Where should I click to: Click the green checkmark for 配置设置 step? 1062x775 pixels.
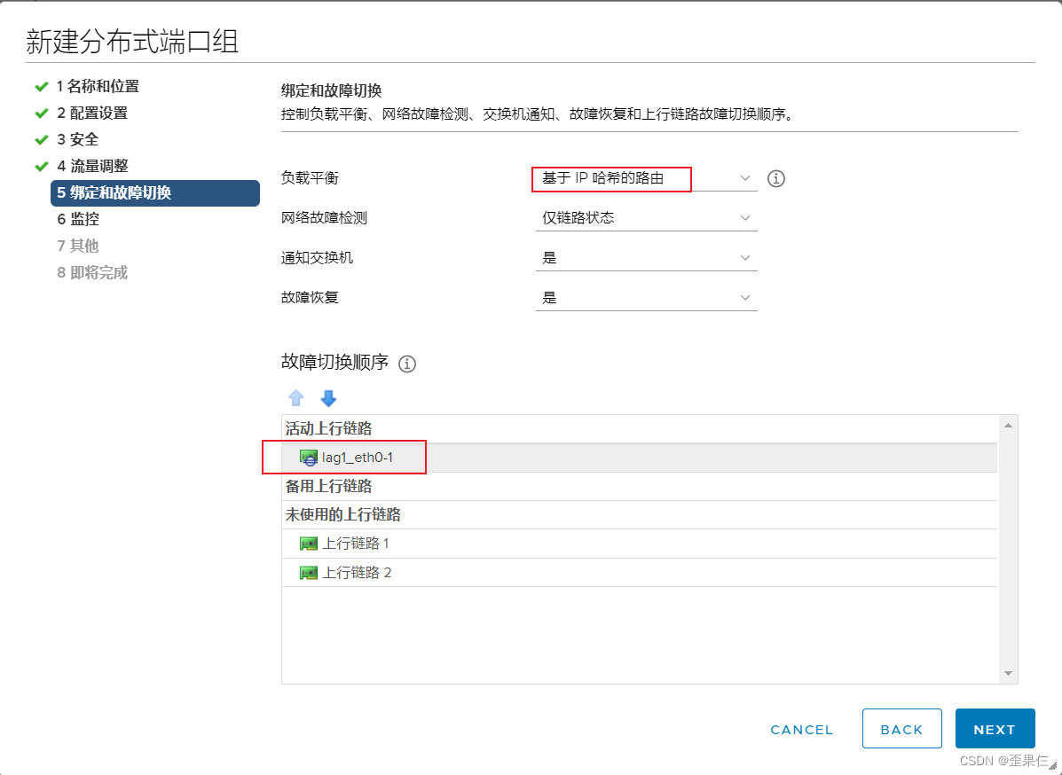[x=42, y=113]
